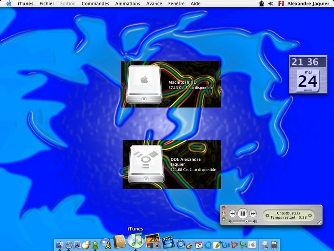Open the Fichier menu
334x251 pixels.
tap(47, 4)
